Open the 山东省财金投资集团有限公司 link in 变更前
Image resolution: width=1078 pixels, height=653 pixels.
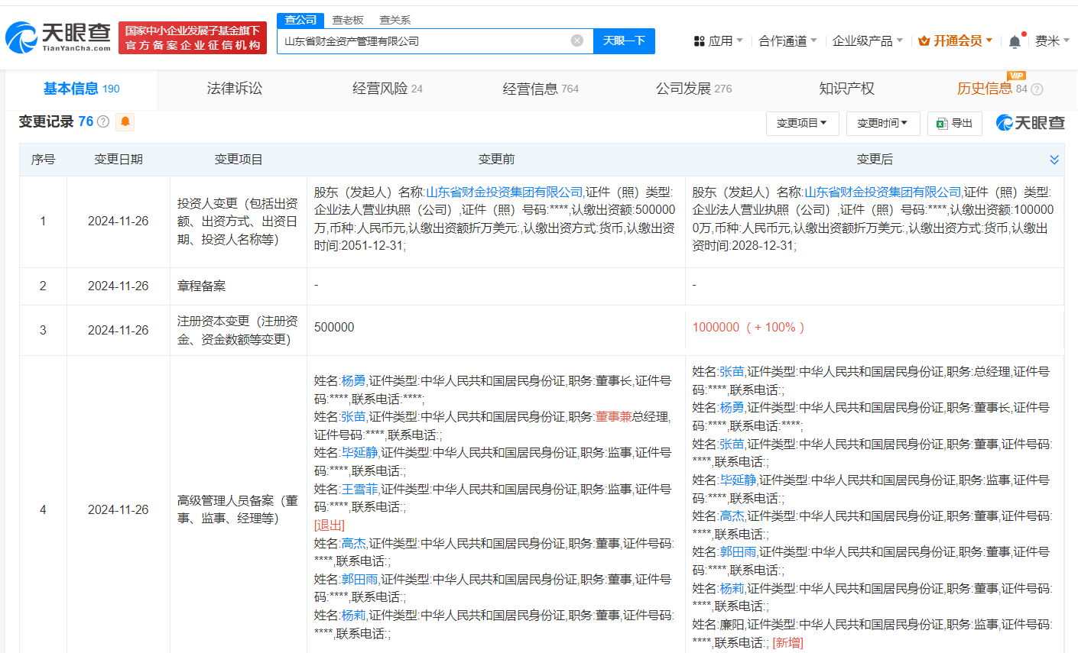[504, 192]
